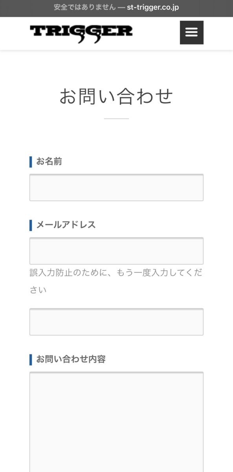Tap the TRIGGER logo
Viewport: 233px width, 472px height.
pyautogui.click(x=81, y=33)
